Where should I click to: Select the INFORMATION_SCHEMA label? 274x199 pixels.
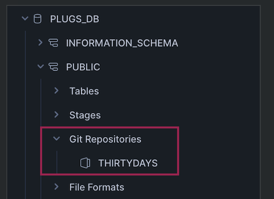(x=122, y=43)
